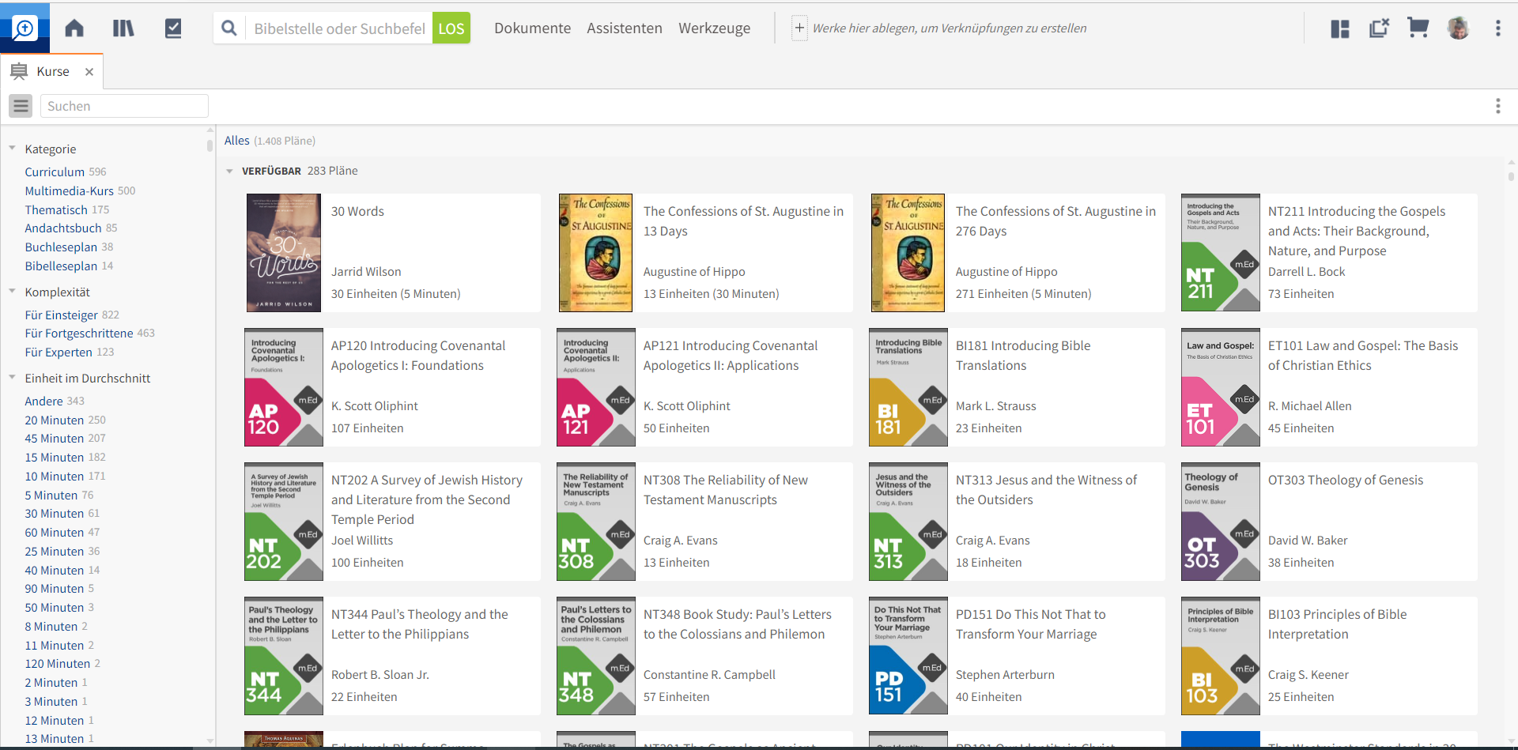1518x750 pixels.
Task: Collapse the Komplexität facet section
Action: [12, 291]
